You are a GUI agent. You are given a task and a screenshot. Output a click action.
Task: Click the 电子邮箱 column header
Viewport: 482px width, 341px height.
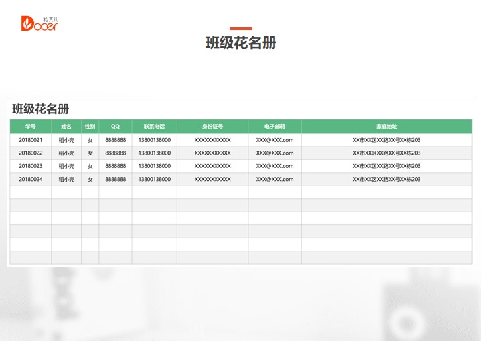point(274,126)
